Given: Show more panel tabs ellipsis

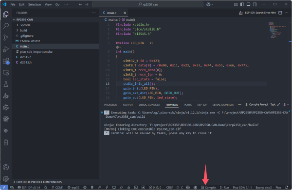Looking at the screenshot, I should tap(239, 105).
